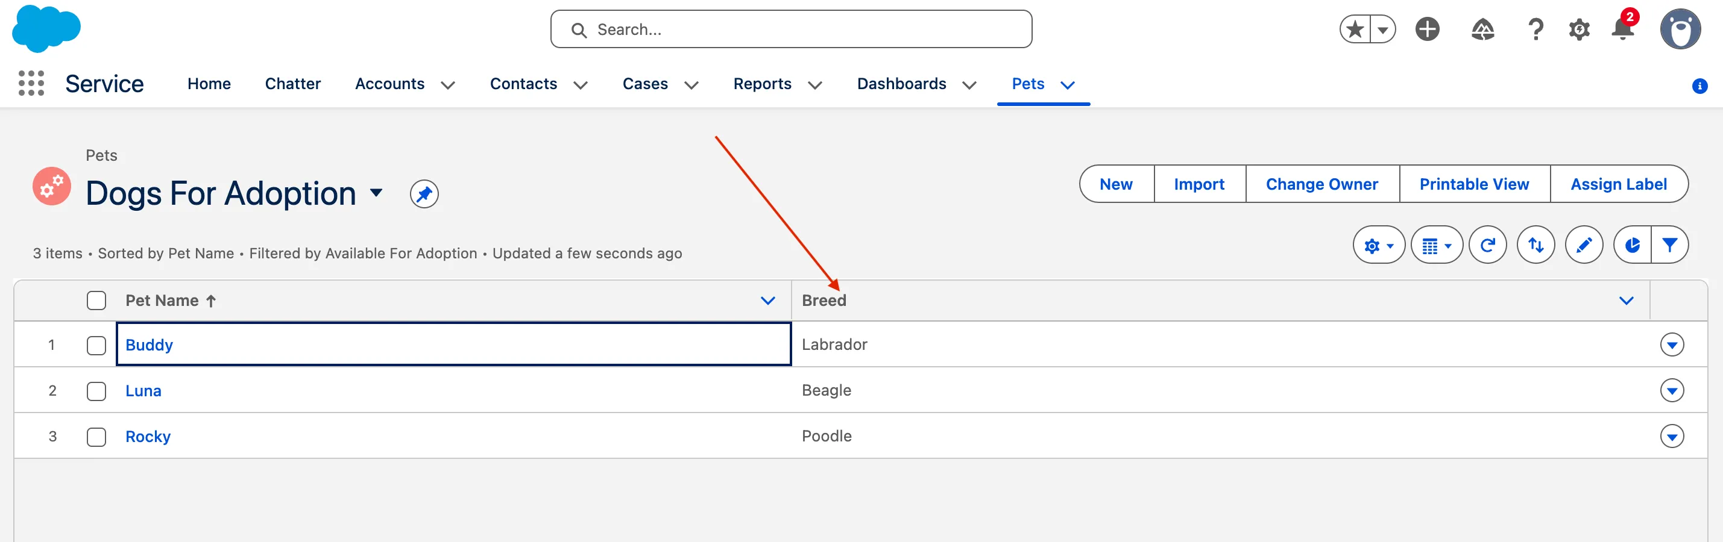Open the Breed column actions chevron
The image size is (1723, 542).
(1626, 301)
